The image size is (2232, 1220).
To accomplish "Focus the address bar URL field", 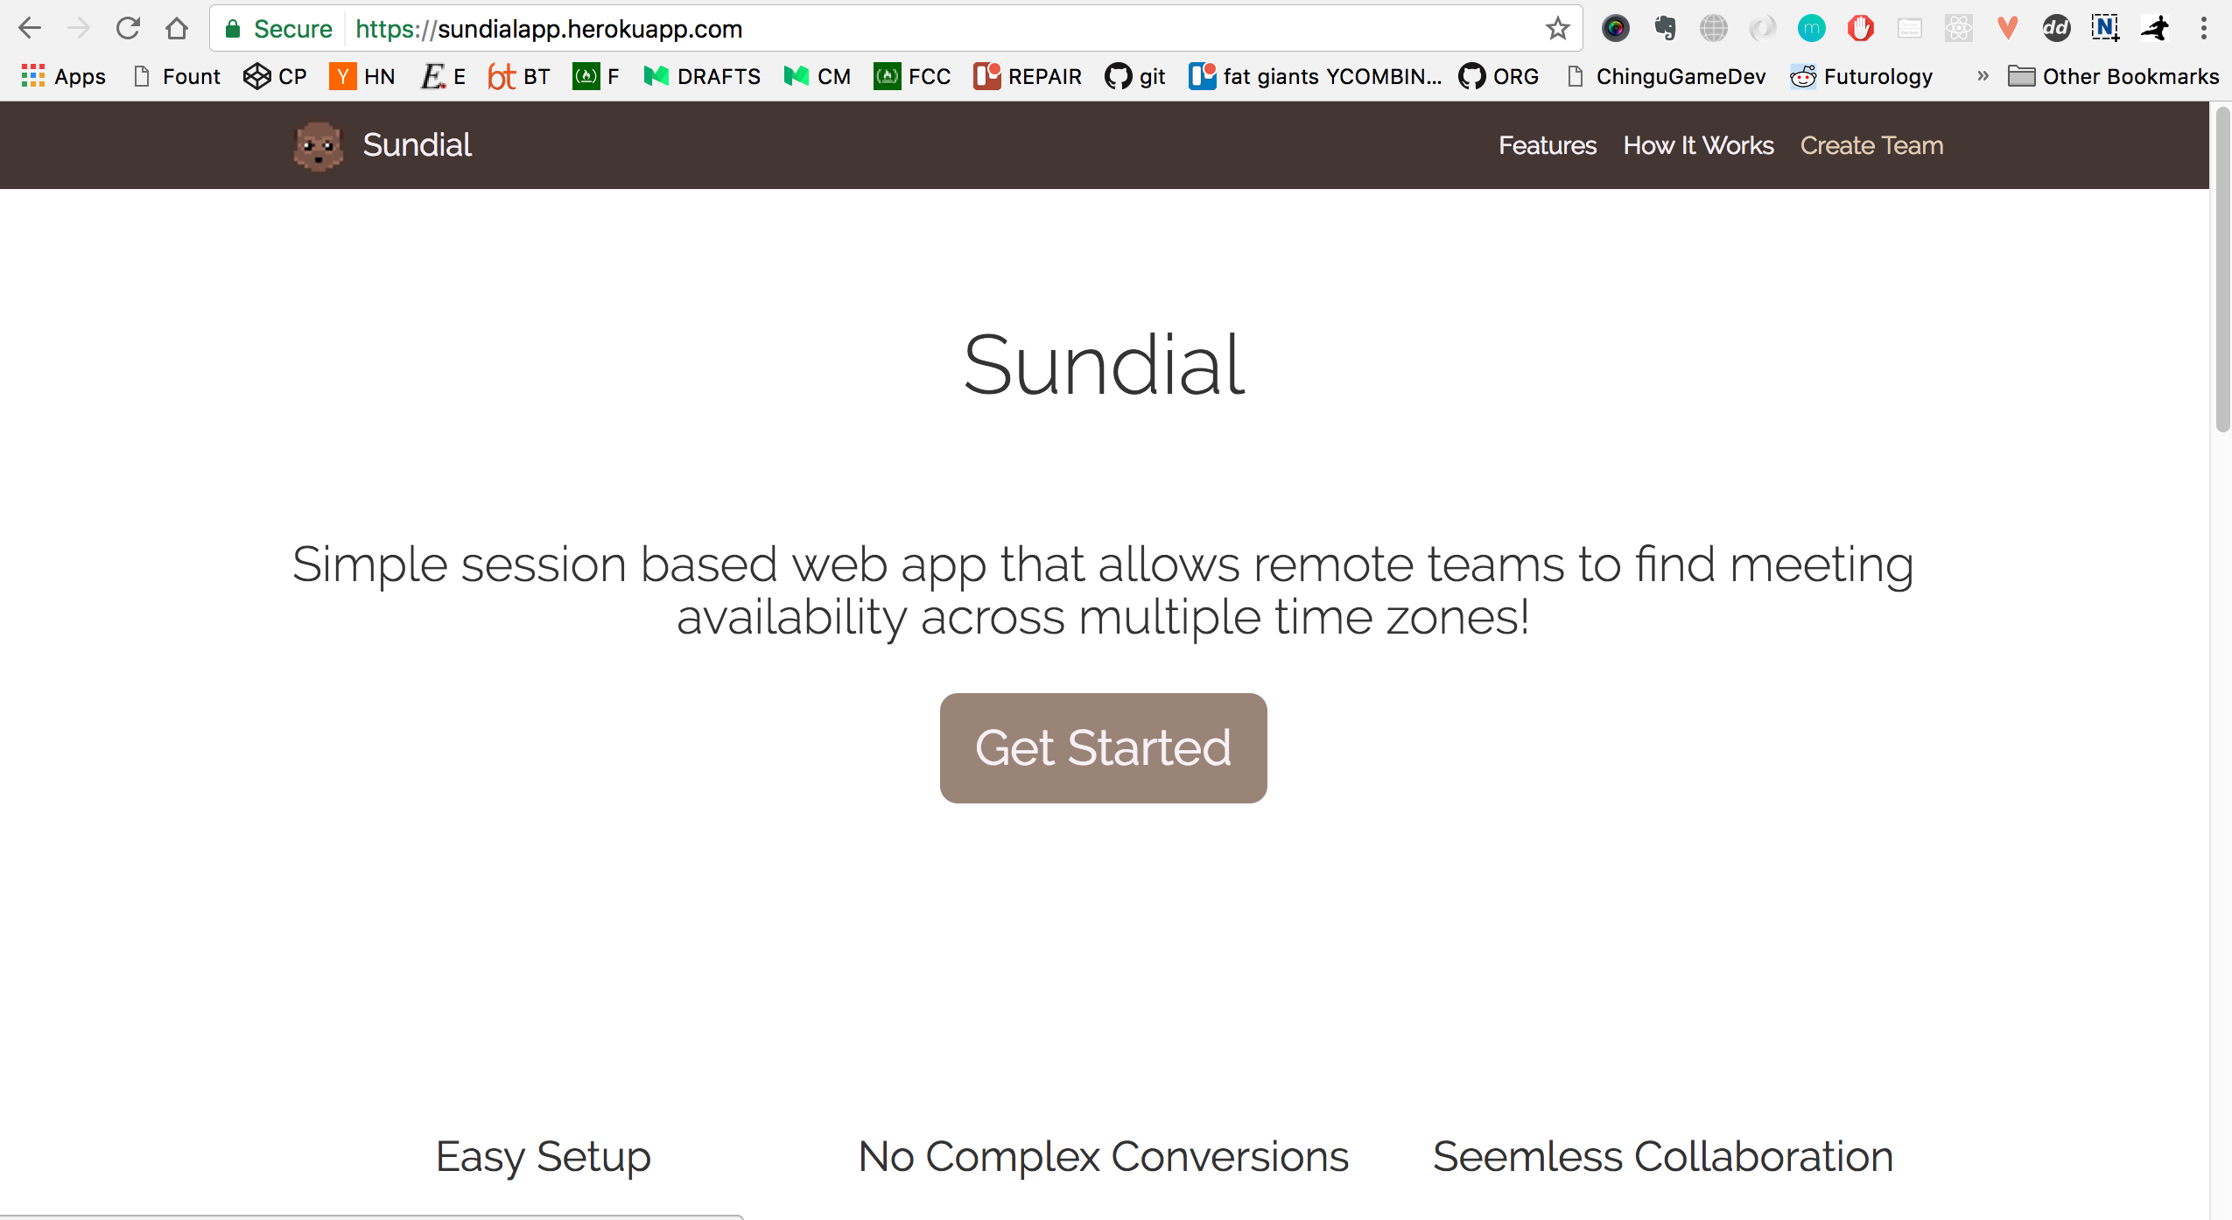I will coord(875,29).
